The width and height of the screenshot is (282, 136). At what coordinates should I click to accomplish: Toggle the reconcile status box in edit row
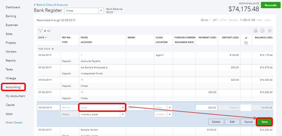point(246,107)
